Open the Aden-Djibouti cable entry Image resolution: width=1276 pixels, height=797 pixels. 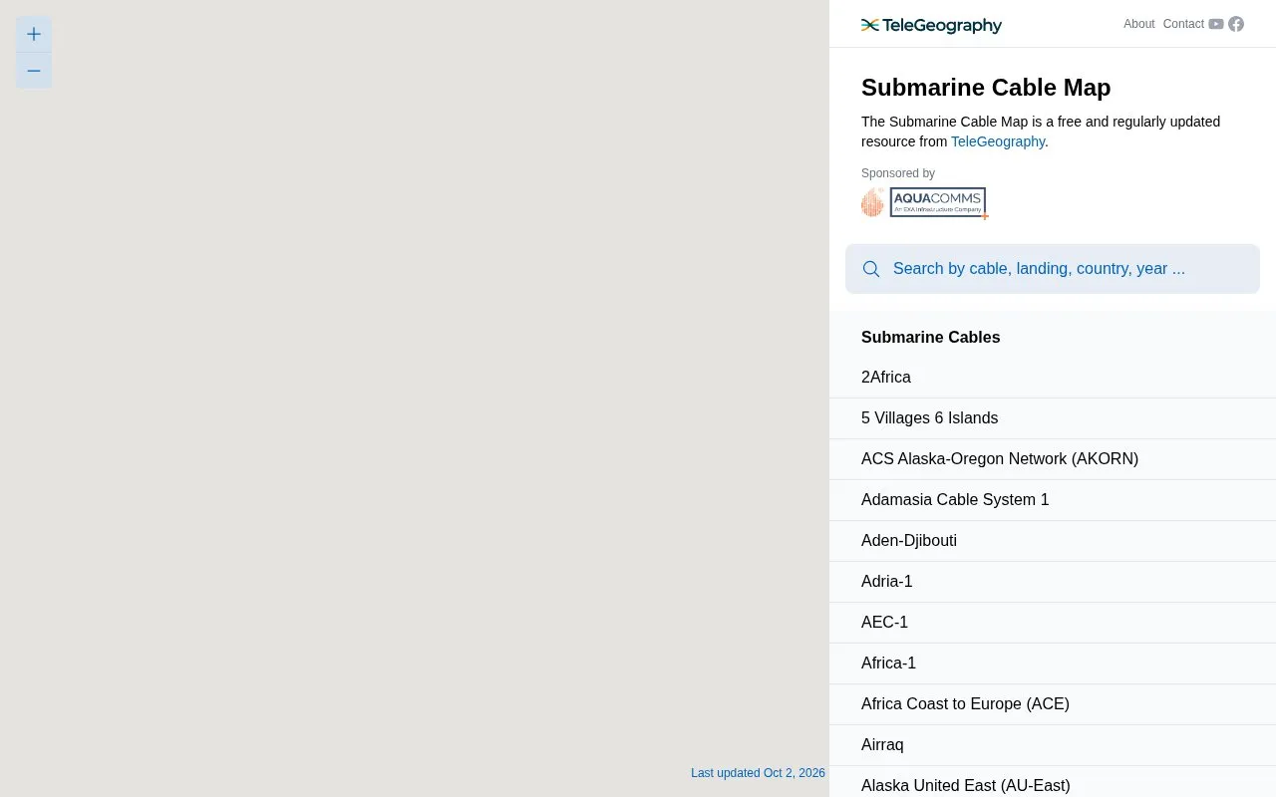[1053, 541]
